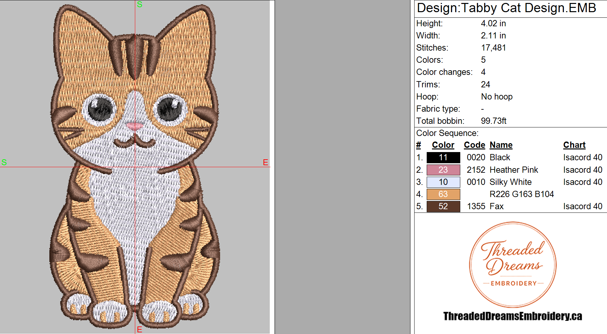
Task: Click the Color Sequence heading
Action: [x=447, y=133]
